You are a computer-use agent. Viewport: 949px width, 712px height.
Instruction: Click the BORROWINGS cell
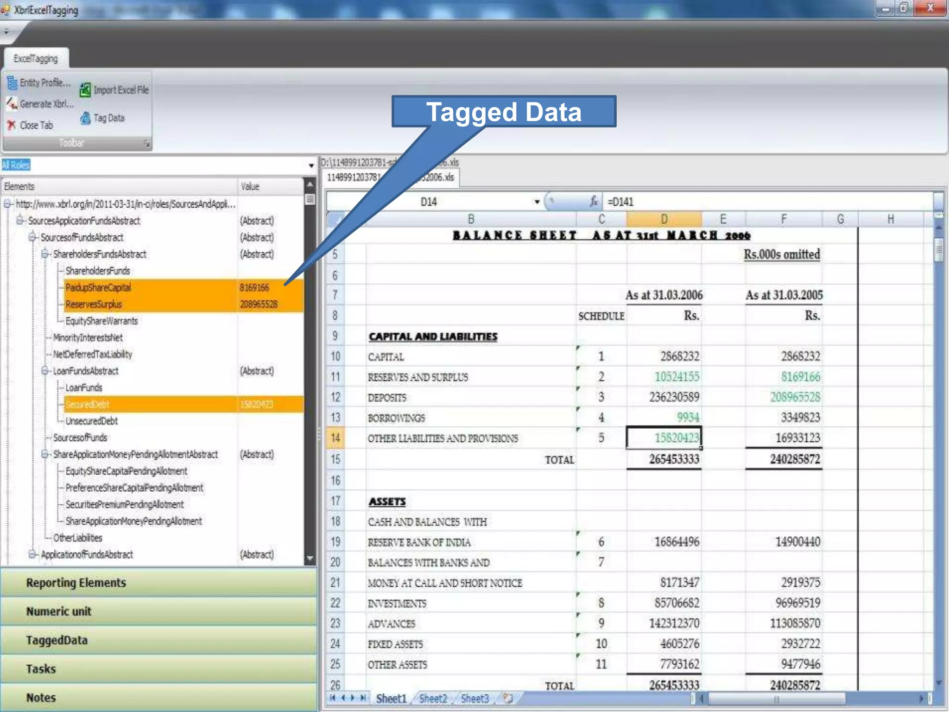coord(471,418)
